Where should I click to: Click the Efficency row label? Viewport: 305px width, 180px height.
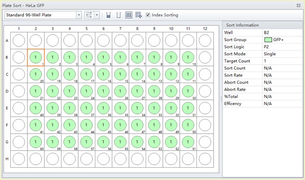[x=233, y=104]
